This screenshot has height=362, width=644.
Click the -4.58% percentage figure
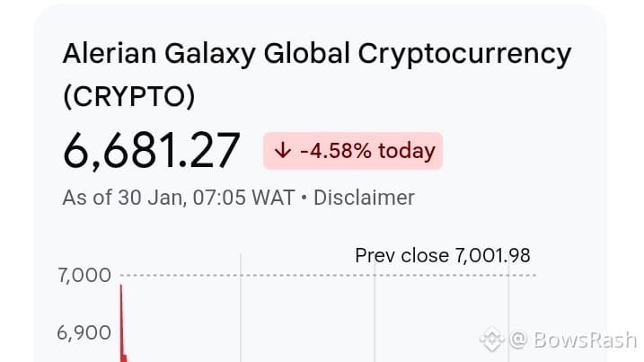(335, 150)
